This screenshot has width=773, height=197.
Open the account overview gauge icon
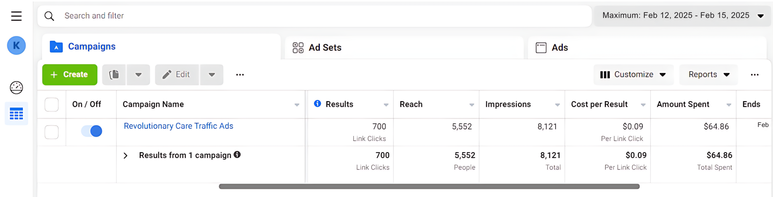[x=16, y=88]
